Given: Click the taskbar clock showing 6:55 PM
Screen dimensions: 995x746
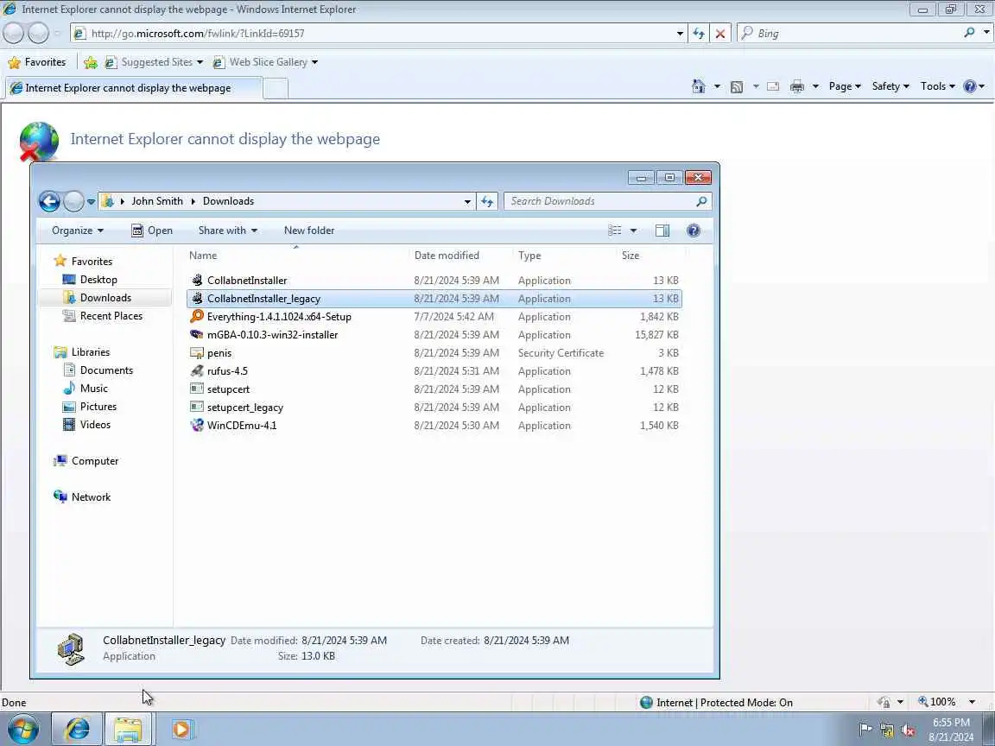Looking at the screenshot, I should [x=951, y=730].
